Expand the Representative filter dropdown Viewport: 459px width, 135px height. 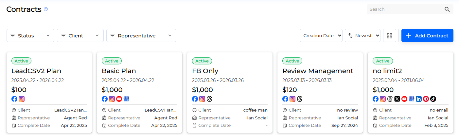click(141, 35)
